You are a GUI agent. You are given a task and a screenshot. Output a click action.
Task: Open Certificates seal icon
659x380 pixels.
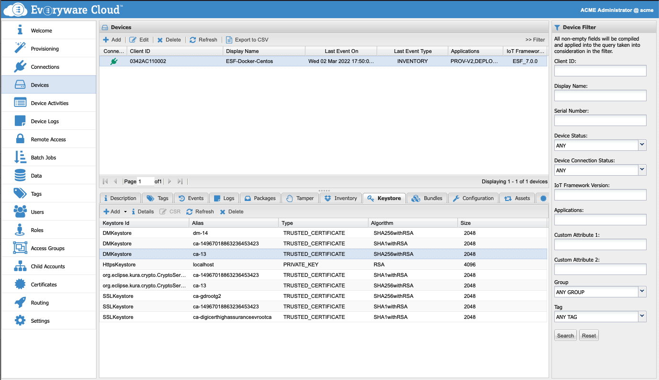(20, 284)
